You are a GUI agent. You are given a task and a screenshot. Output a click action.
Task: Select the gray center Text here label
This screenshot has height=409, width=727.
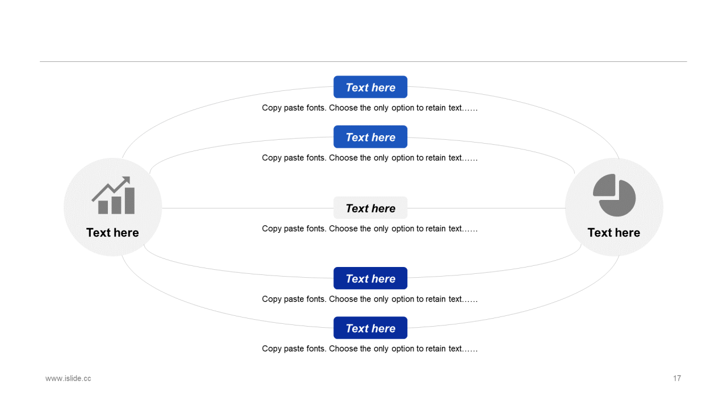[x=370, y=208]
